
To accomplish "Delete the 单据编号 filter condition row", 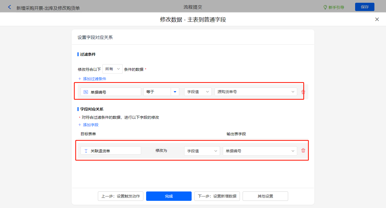I will click(x=303, y=92).
